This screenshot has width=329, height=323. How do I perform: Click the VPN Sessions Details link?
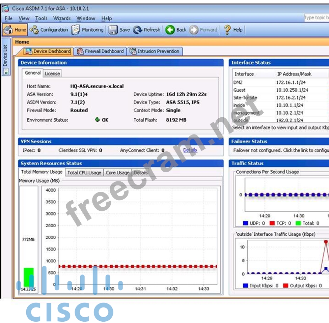(190, 150)
